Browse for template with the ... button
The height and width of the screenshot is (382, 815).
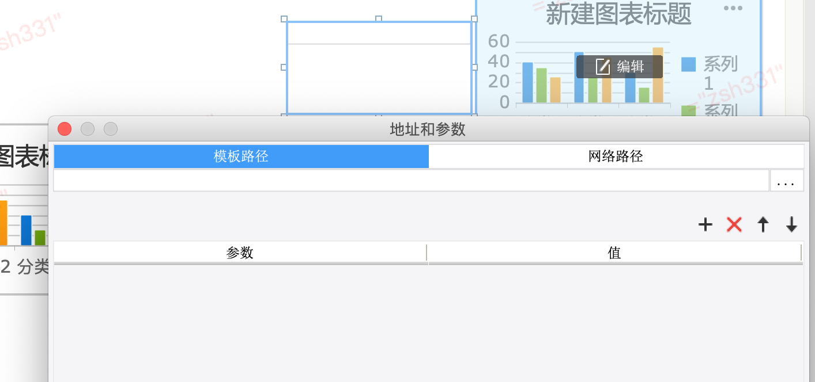(787, 181)
